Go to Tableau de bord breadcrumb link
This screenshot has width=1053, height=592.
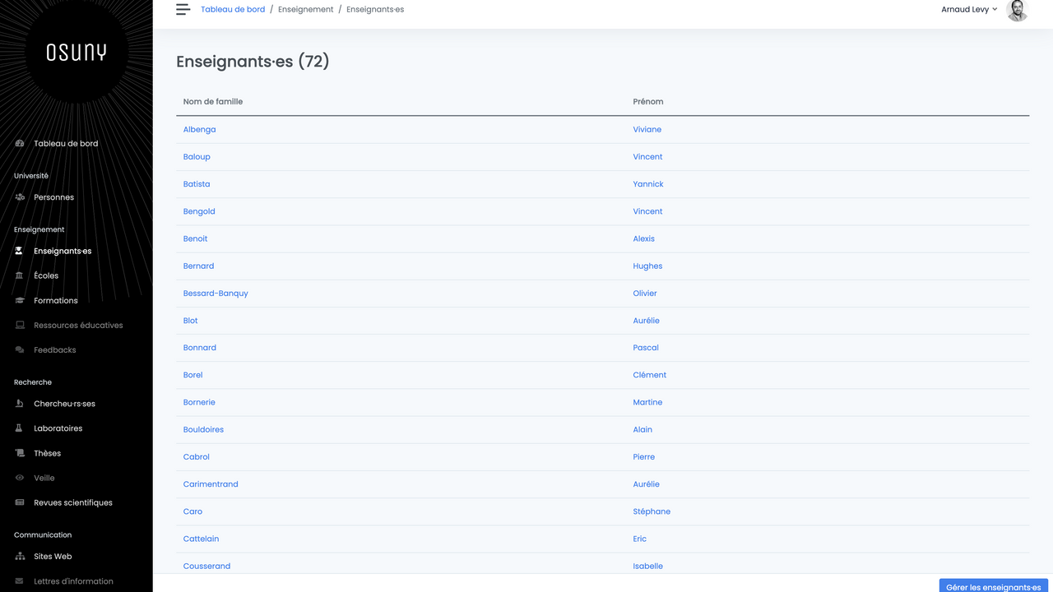click(x=233, y=10)
